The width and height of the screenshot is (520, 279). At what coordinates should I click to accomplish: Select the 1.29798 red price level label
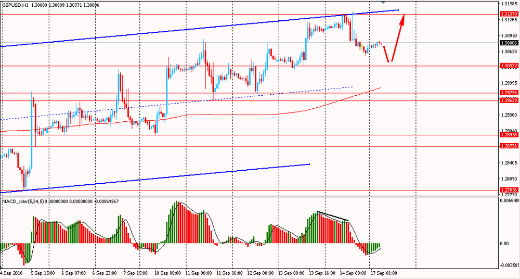point(508,93)
